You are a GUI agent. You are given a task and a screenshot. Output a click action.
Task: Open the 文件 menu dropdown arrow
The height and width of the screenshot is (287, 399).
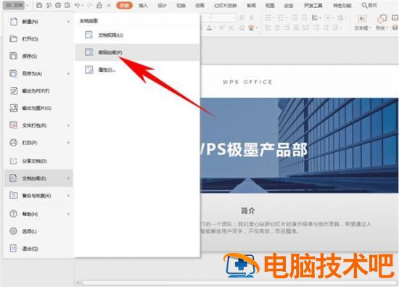coord(28,5)
